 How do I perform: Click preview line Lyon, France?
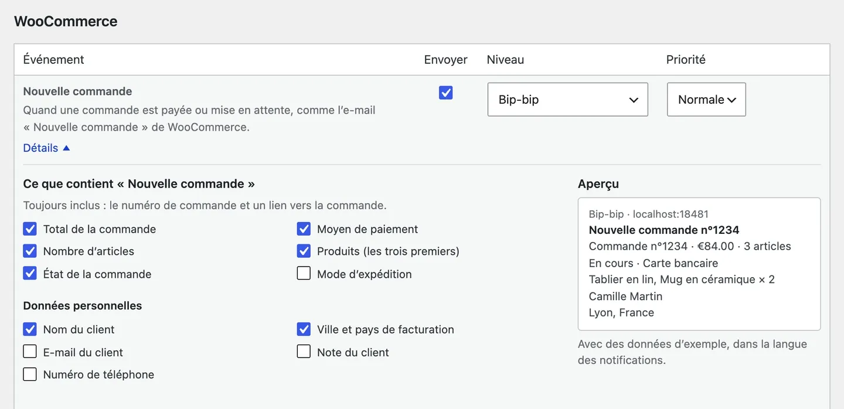[621, 312]
